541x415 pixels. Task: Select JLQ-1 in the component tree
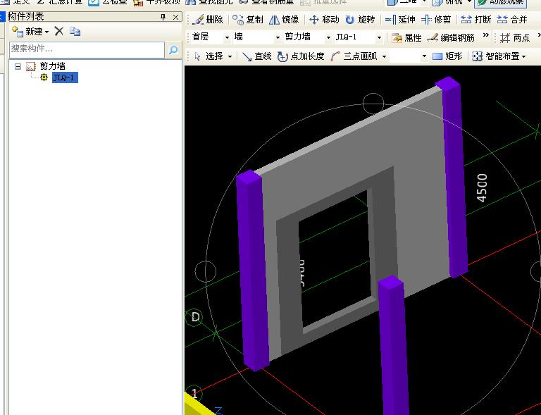(x=65, y=78)
